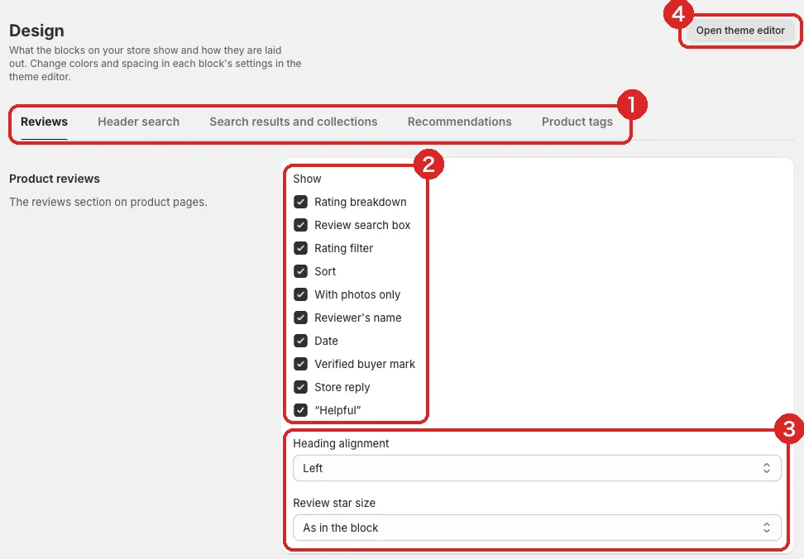Click the "Review star size" field label
The image size is (804, 559).
click(x=334, y=503)
